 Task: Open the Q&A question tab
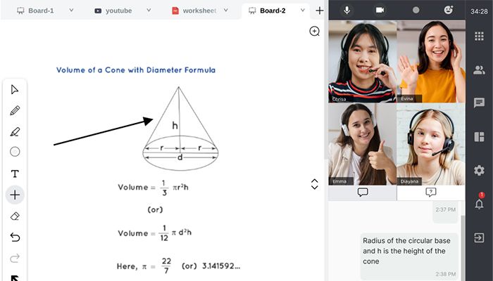[x=431, y=192]
